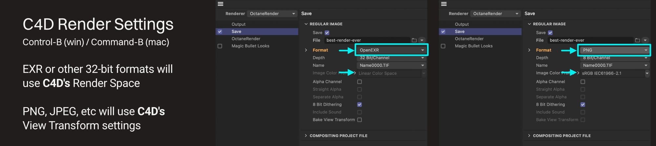Click the best-render-ever file field, left panel
This screenshot has width=656, height=146.
367,40
